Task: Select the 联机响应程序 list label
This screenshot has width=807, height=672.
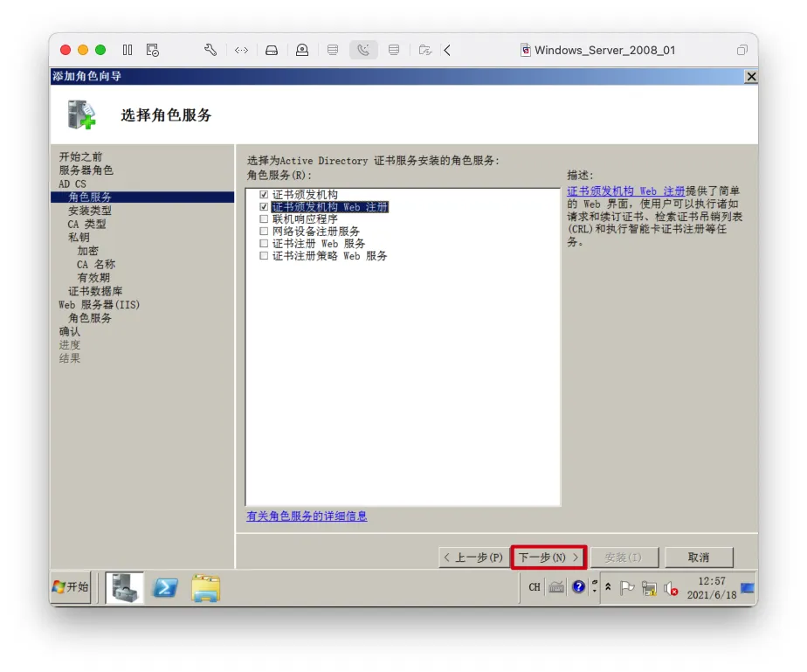Action: tap(305, 218)
